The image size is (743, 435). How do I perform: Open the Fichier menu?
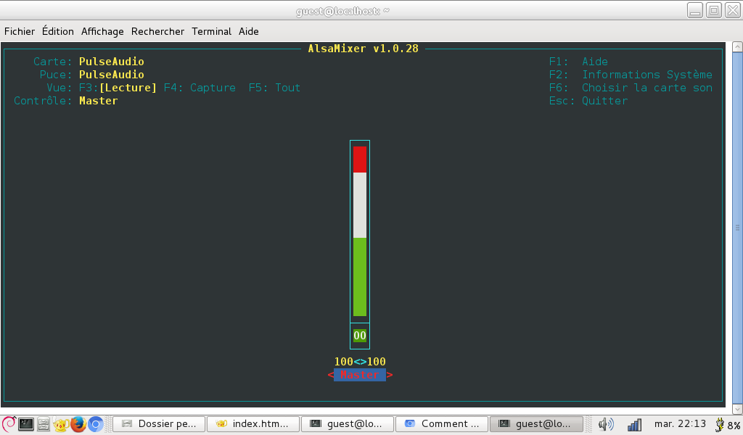click(x=20, y=31)
